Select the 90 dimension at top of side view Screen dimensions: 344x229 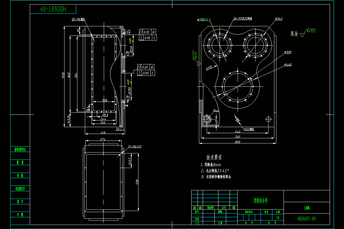pyautogui.click(x=78, y=30)
